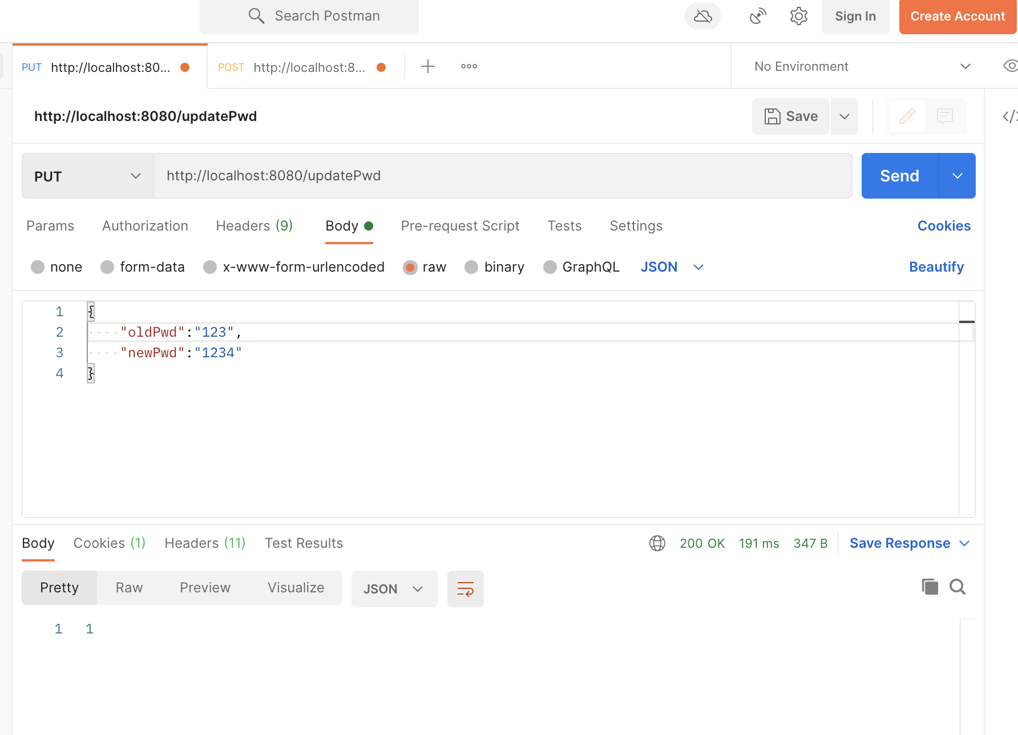Open the request Body tab
The width and height of the screenshot is (1018, 735).
(349, 226)
